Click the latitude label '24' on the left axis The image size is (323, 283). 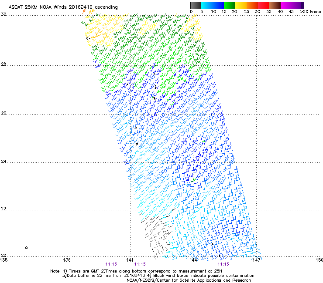[3, 162]
